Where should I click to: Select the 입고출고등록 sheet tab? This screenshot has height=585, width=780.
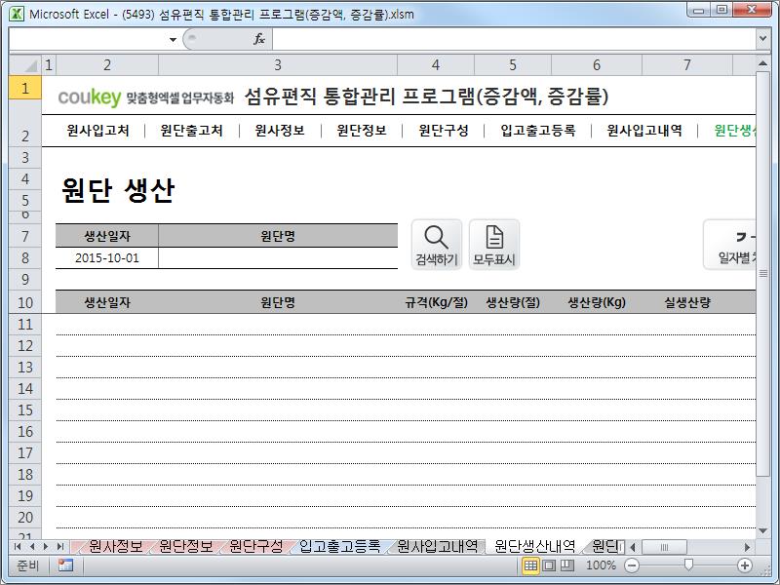pos(339,546)
